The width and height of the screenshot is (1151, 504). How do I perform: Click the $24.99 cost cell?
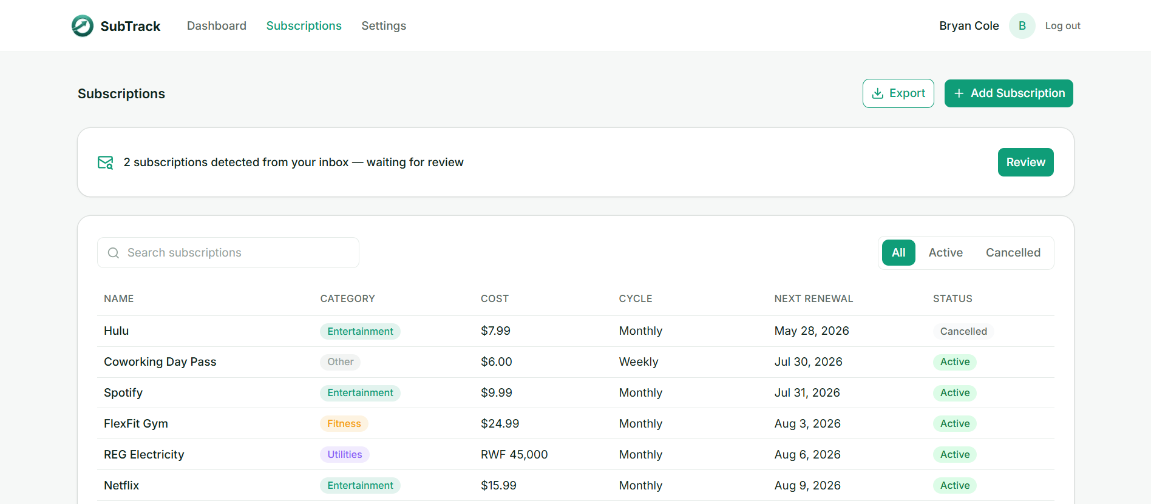tap(500, 424)
